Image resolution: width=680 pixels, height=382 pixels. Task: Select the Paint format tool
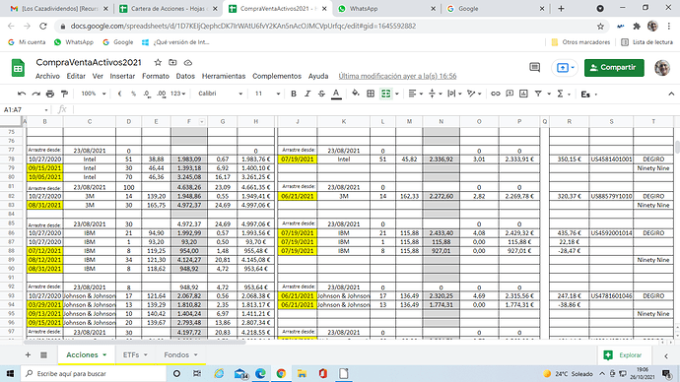pos(64,94)
